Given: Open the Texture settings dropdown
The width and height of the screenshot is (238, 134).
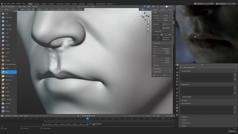Looking at the screenshot, I should point(60,9).
